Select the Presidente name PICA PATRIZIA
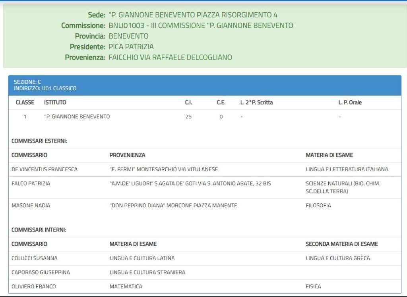407x297 pixels. [x=131, y=47]
